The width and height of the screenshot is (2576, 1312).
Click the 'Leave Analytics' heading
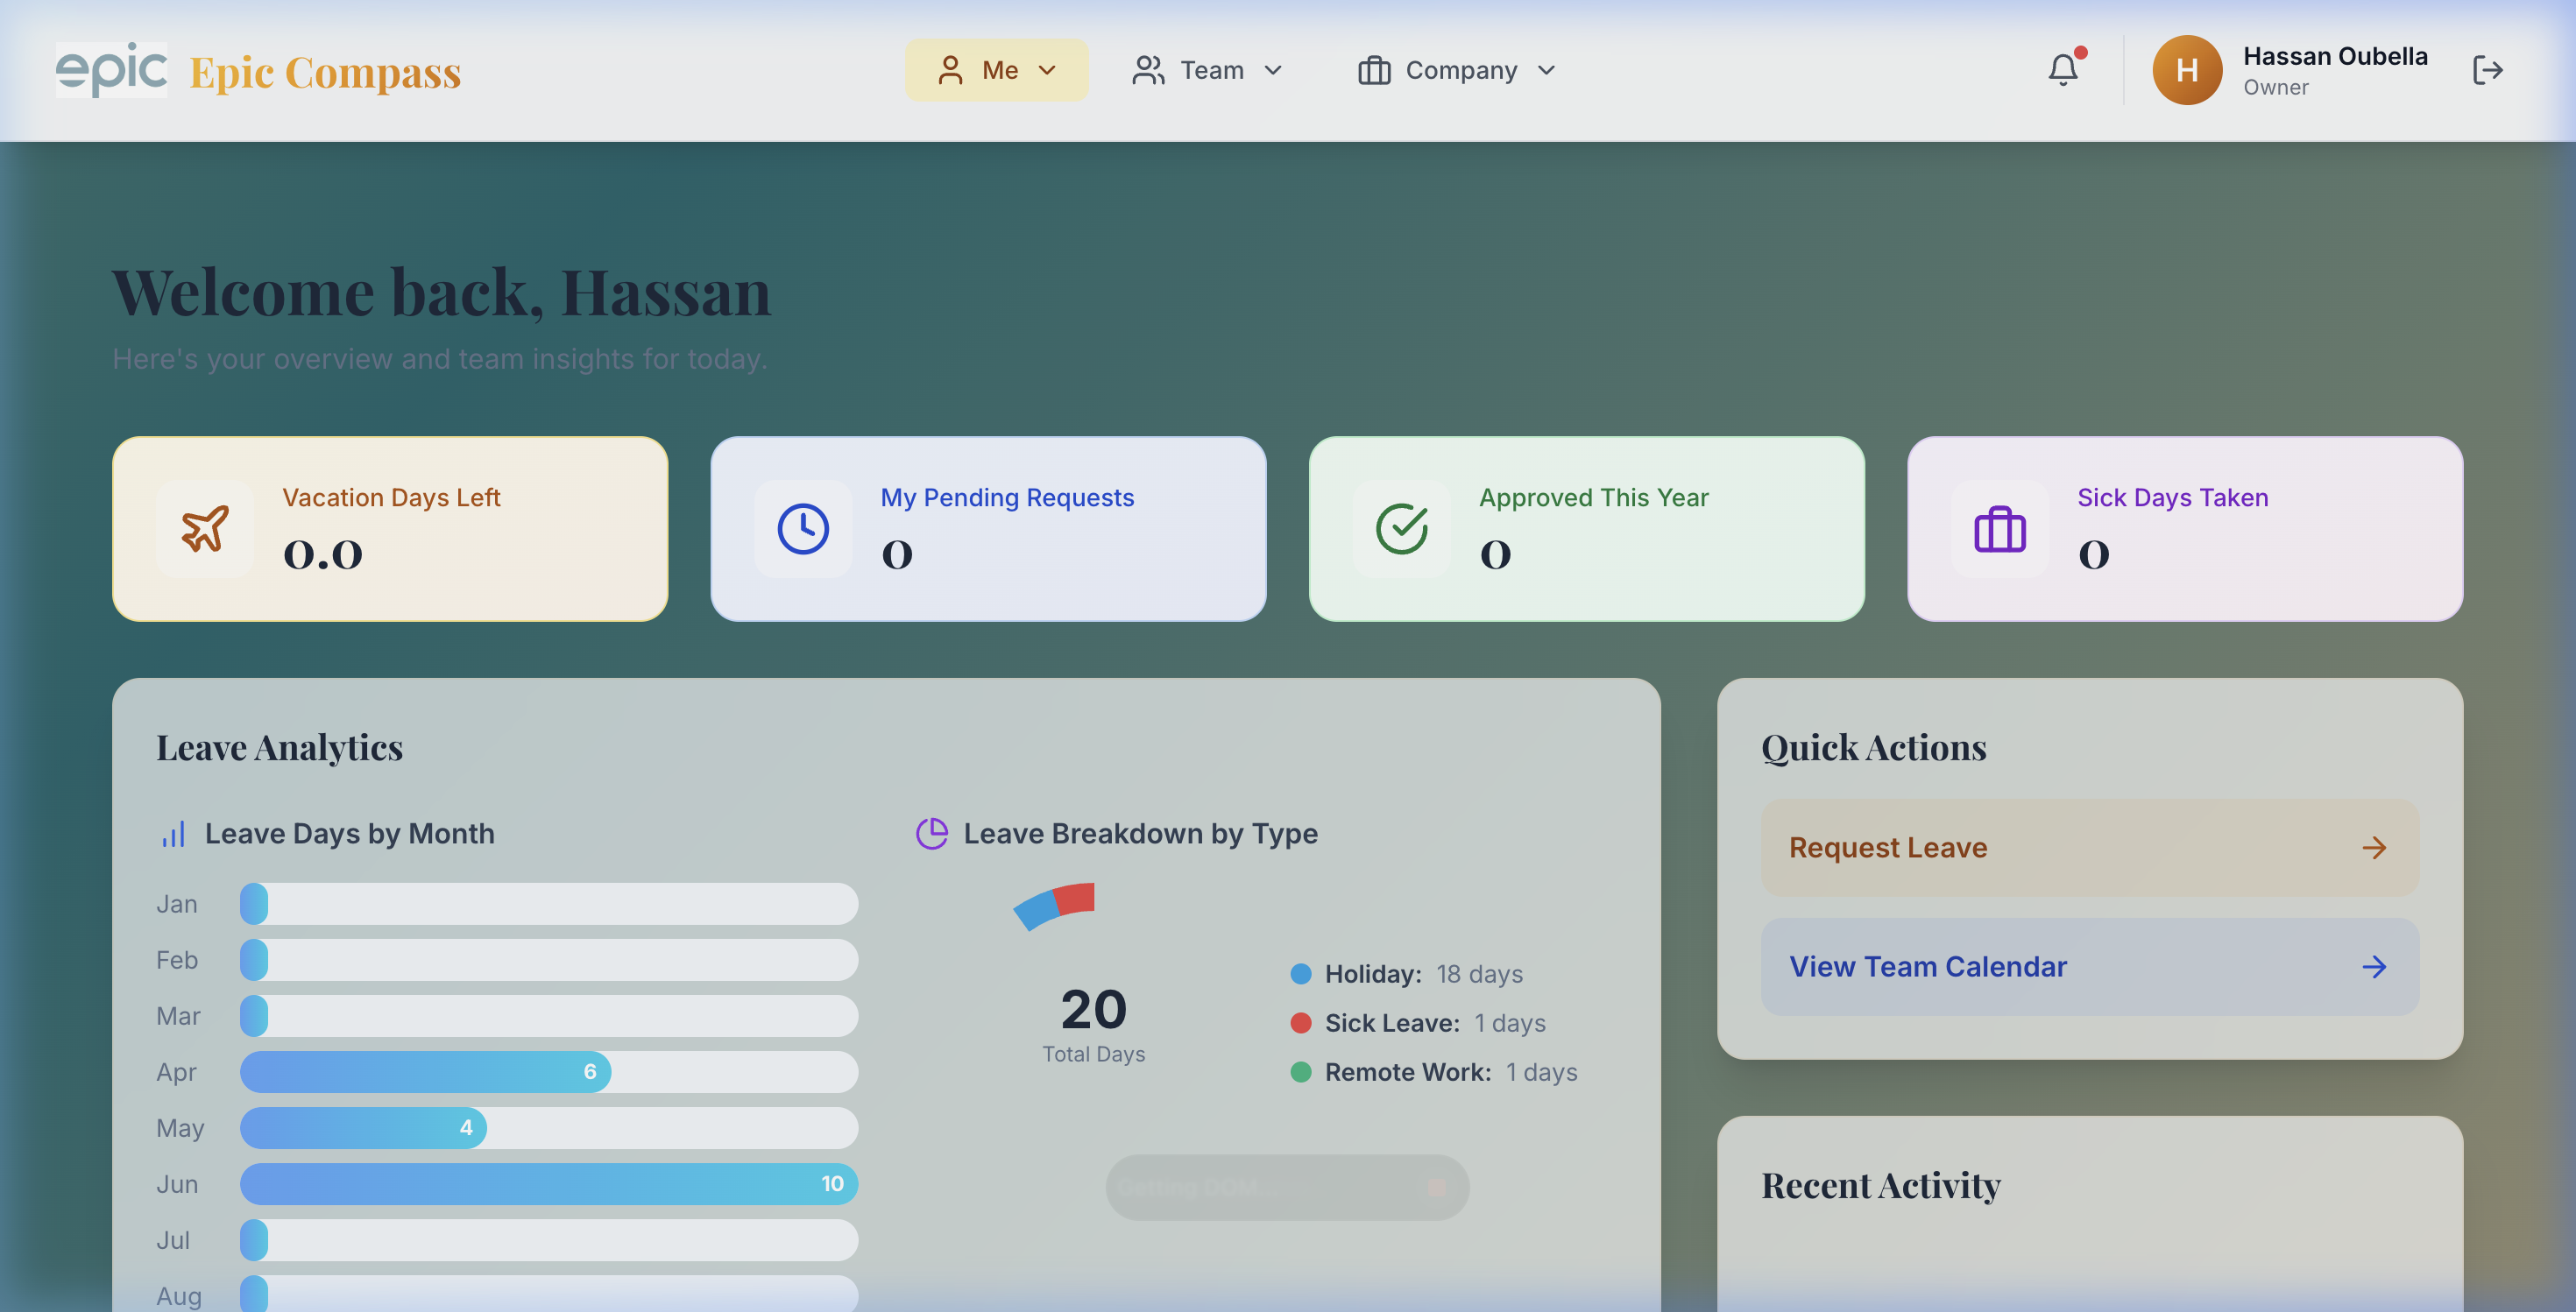280,749
